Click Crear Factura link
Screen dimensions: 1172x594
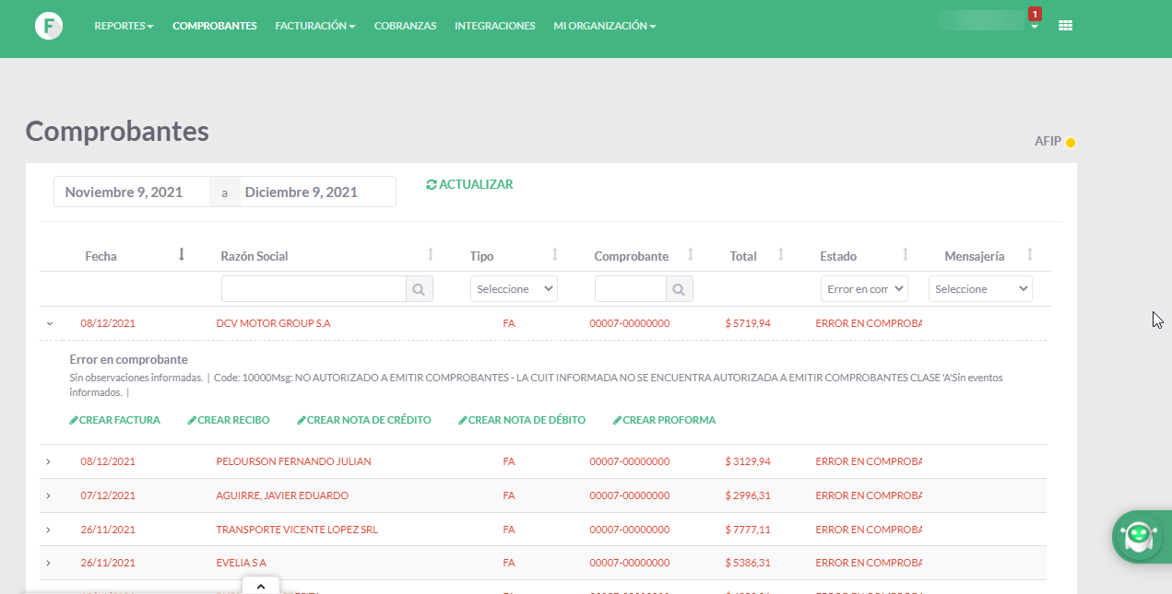115,420
